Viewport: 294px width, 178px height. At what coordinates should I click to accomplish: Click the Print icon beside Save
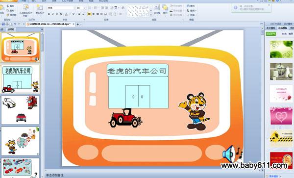(x=7, y=24)
